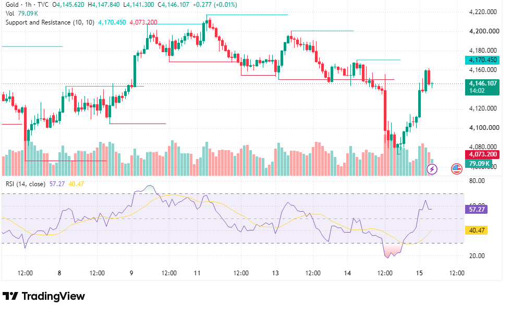Image resolution: width=511 pixels, height=329 pixels.
Task: Click the purple lightning bolt event icon
Action: pos(432,169)
